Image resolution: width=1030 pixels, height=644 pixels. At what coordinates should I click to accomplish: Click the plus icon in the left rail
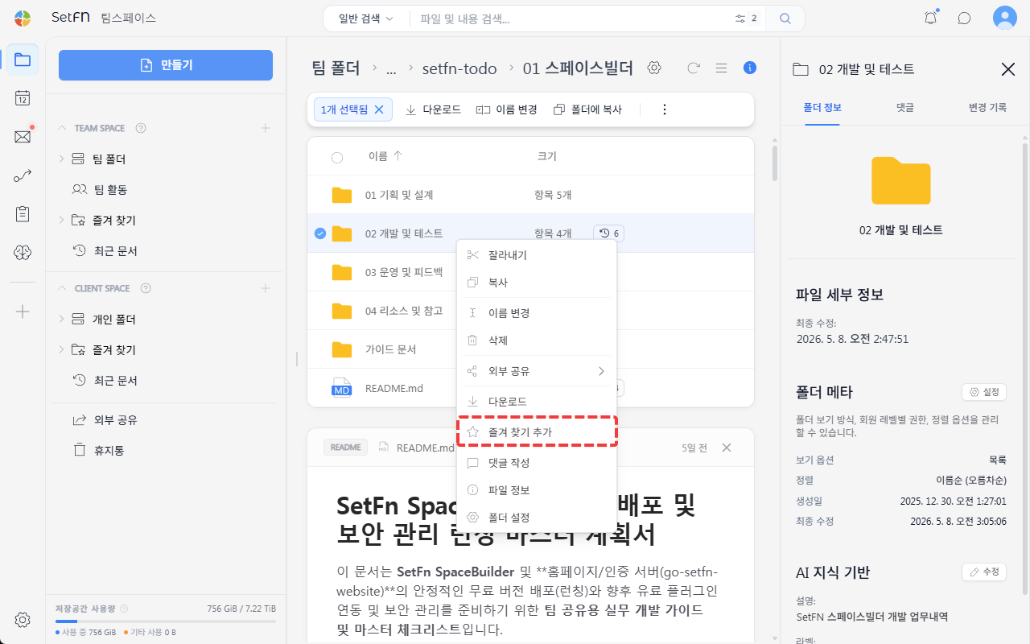click(23, 312)
